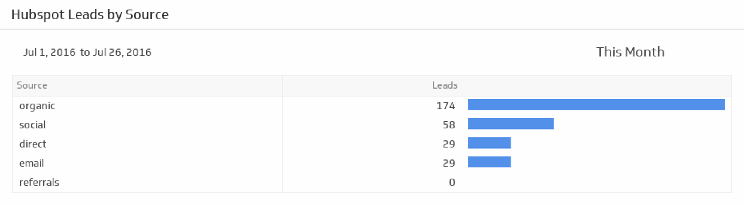Click the Hubspot Leads by Source title
The height and width of the screenshot is (205, 744).
point(90,15)
